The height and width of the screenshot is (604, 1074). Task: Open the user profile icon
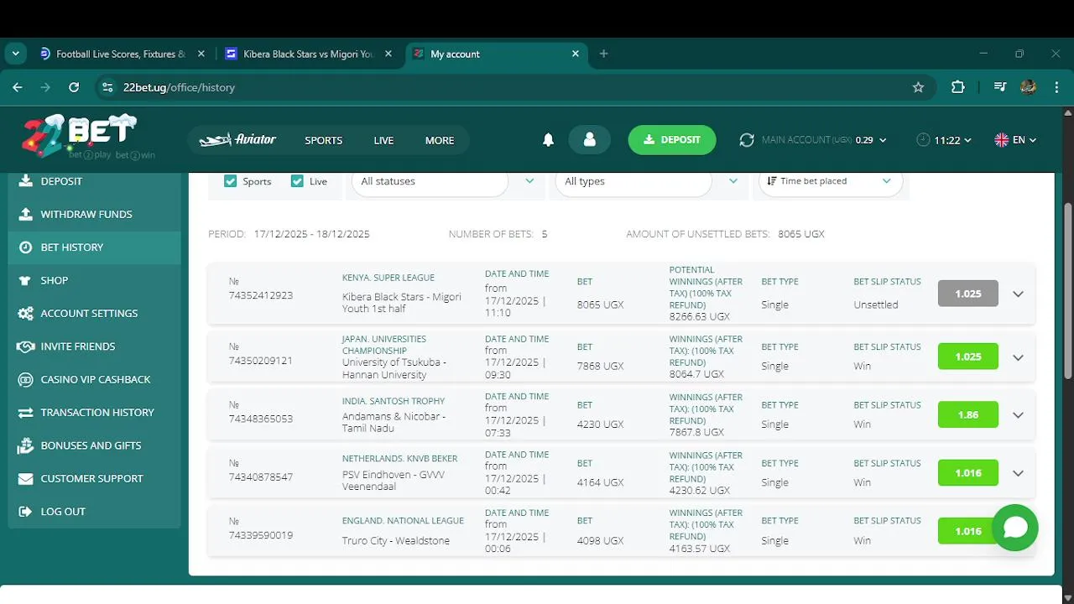pos(590,140)
